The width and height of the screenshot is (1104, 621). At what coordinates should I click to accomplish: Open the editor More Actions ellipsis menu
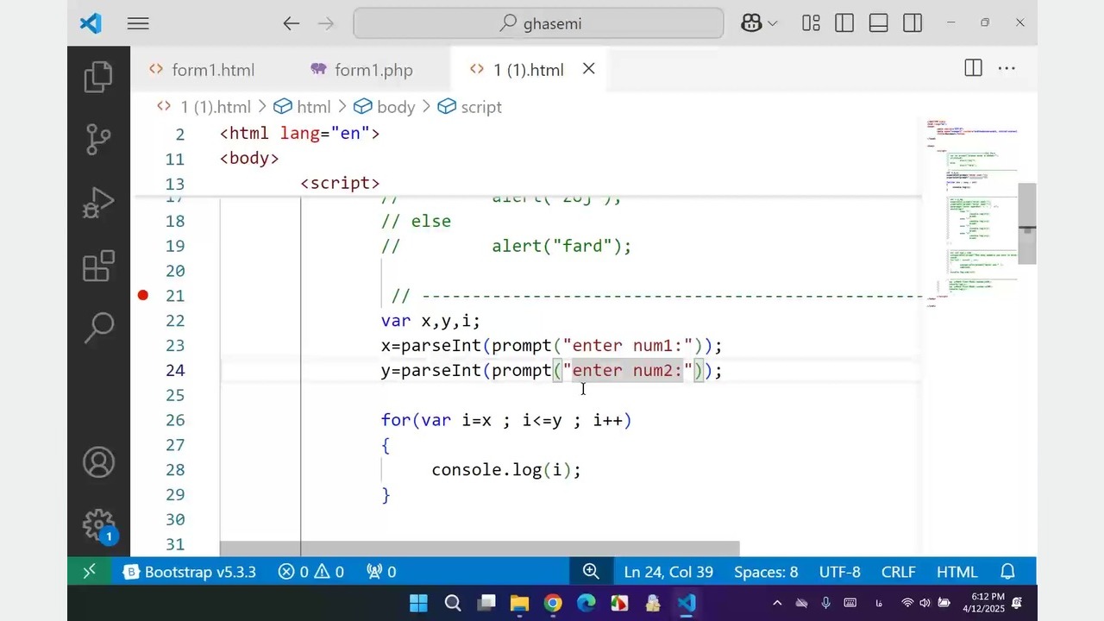[x=1007, y=69]
